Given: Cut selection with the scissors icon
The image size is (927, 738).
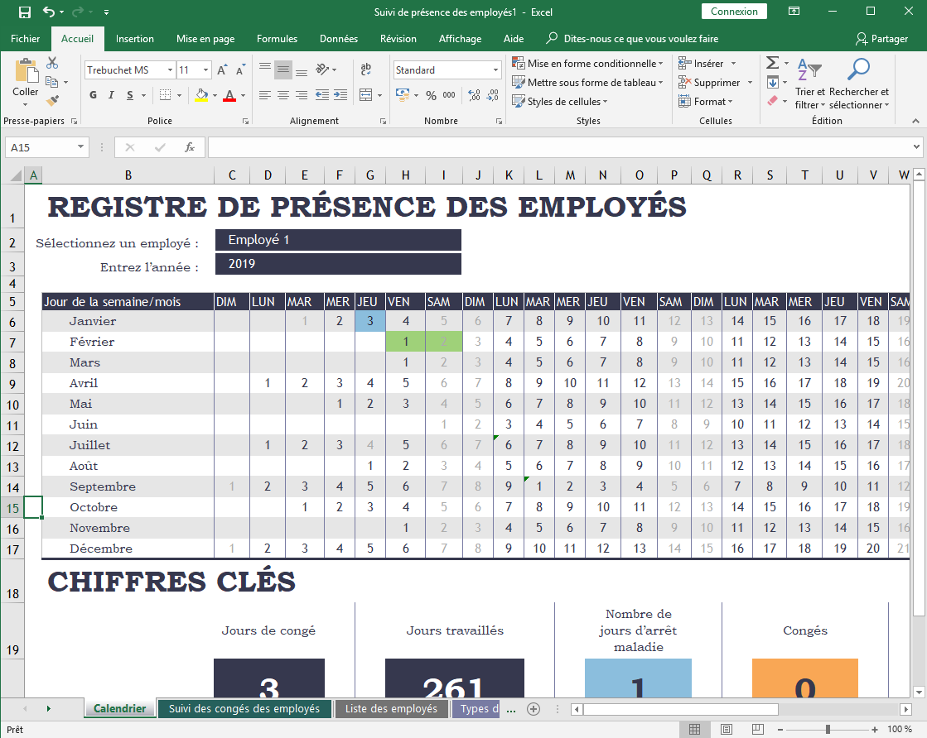Looking at the screenshot, I should [52, 63].
